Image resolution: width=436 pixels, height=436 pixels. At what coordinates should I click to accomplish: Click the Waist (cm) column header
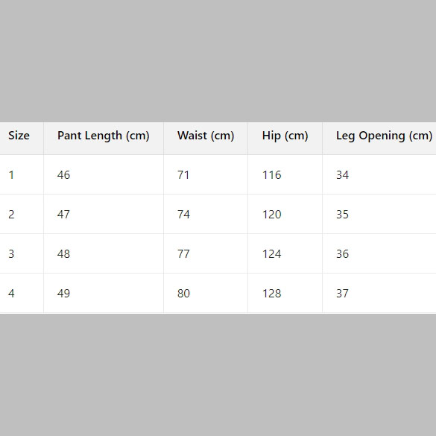[x=206, y=136]
